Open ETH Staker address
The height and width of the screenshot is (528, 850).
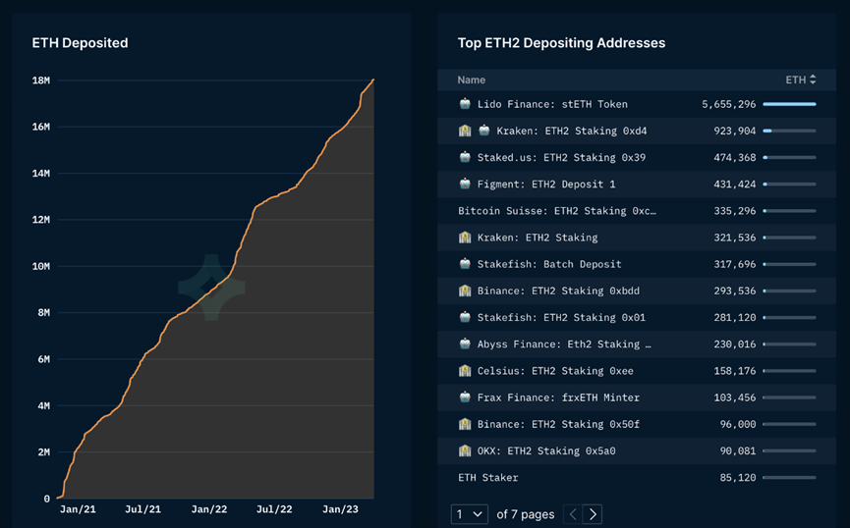click(487, 478)
